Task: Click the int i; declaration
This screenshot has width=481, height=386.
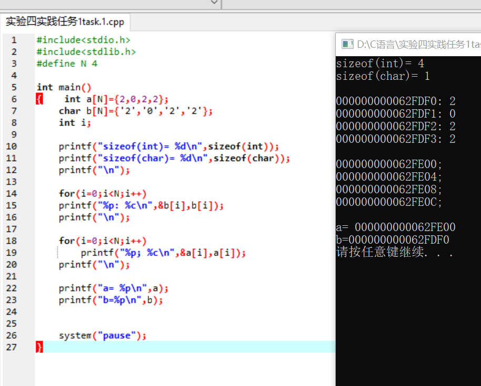Action: click(75, 123)
